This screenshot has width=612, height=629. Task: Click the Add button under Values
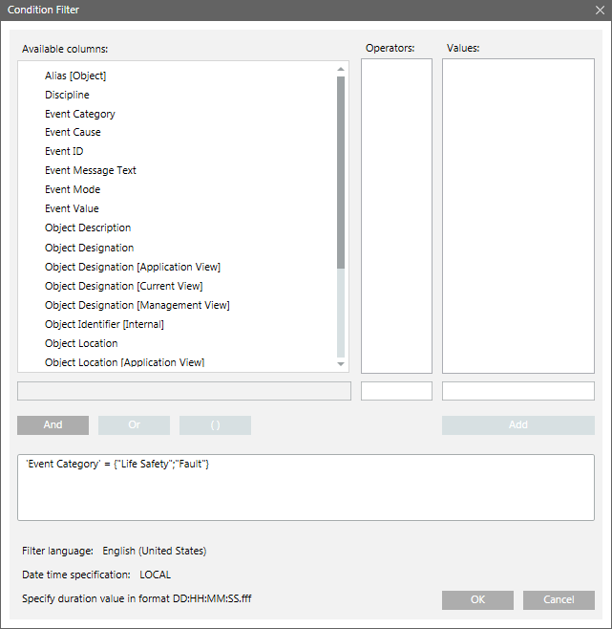click(517, 425)
